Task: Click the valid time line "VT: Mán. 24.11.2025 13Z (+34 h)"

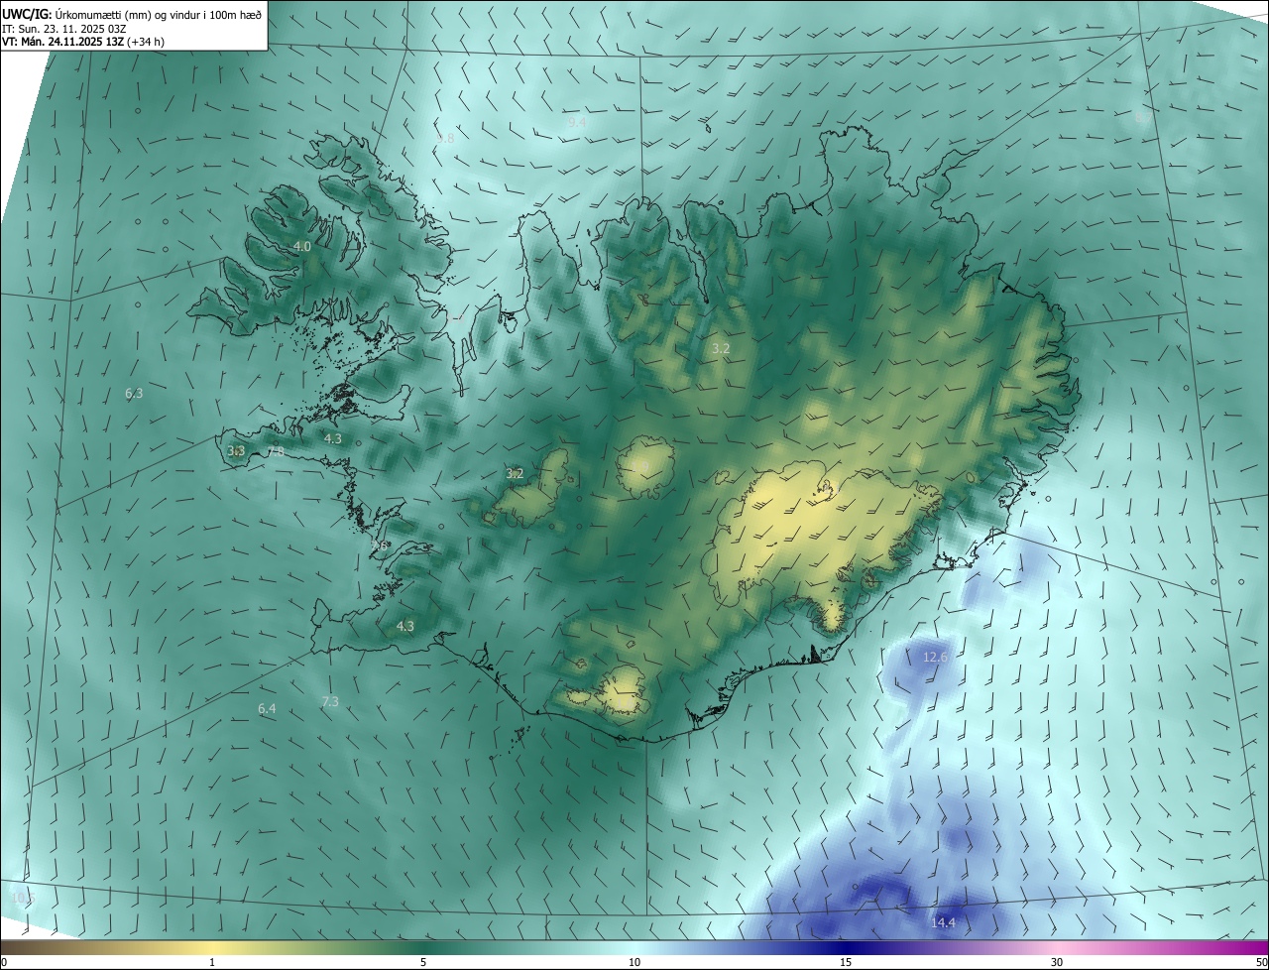Action: (x=83, y=43)
